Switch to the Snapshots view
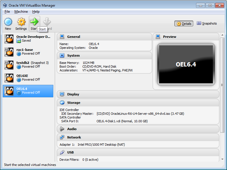Viewport: 227px width, 170px height. point(206,23)
